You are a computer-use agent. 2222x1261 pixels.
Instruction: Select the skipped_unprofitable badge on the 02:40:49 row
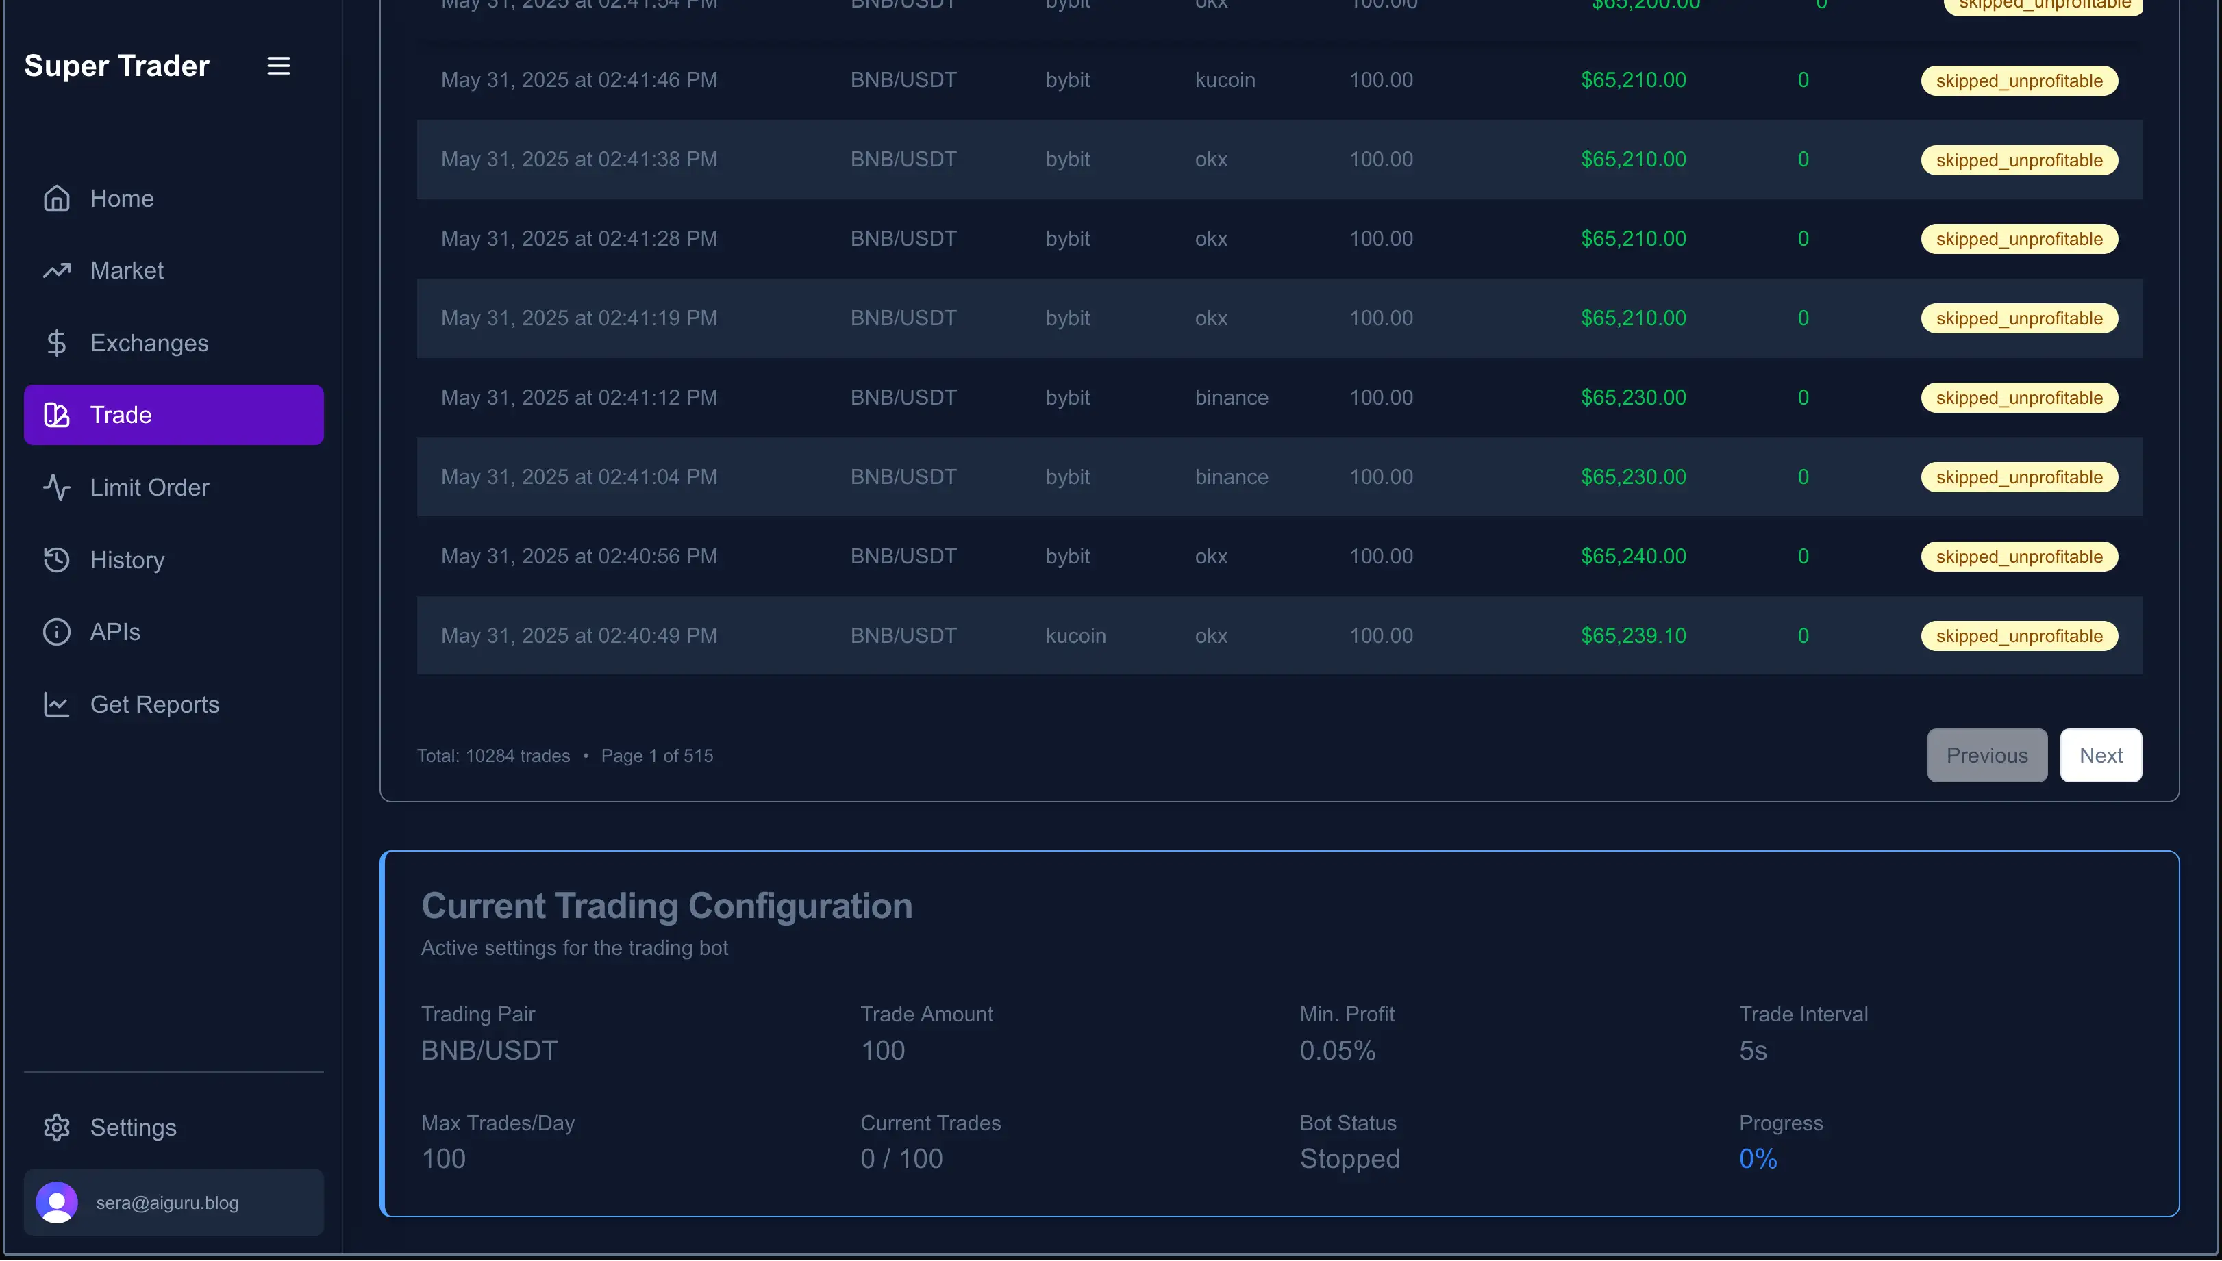[2019, 635]
